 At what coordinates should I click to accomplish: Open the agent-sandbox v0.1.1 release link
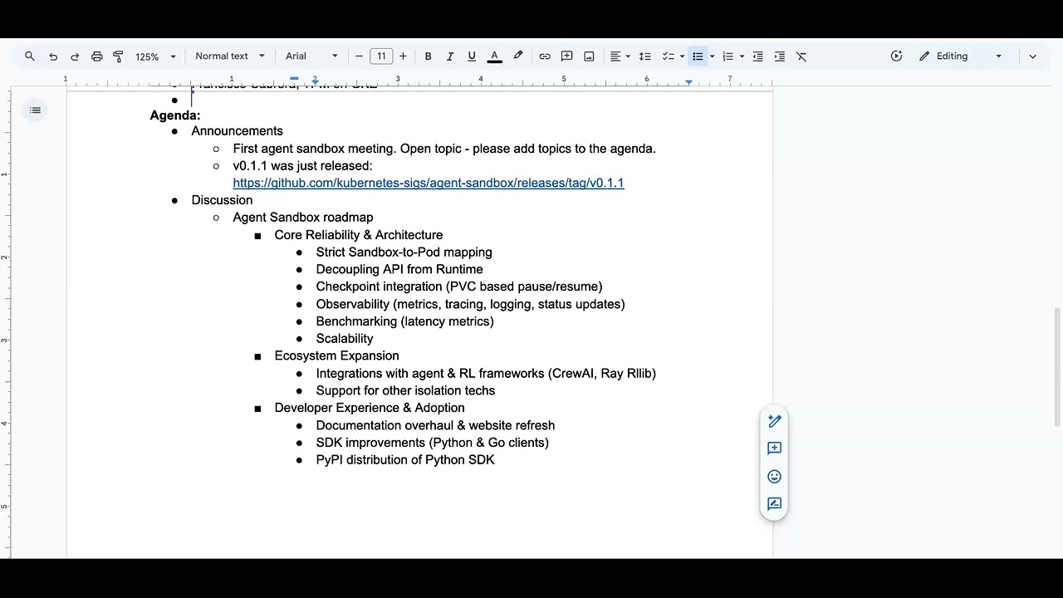click(x=429, y=183)
